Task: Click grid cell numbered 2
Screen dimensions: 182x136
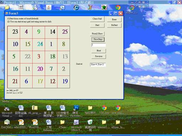Action: (64, 69)
